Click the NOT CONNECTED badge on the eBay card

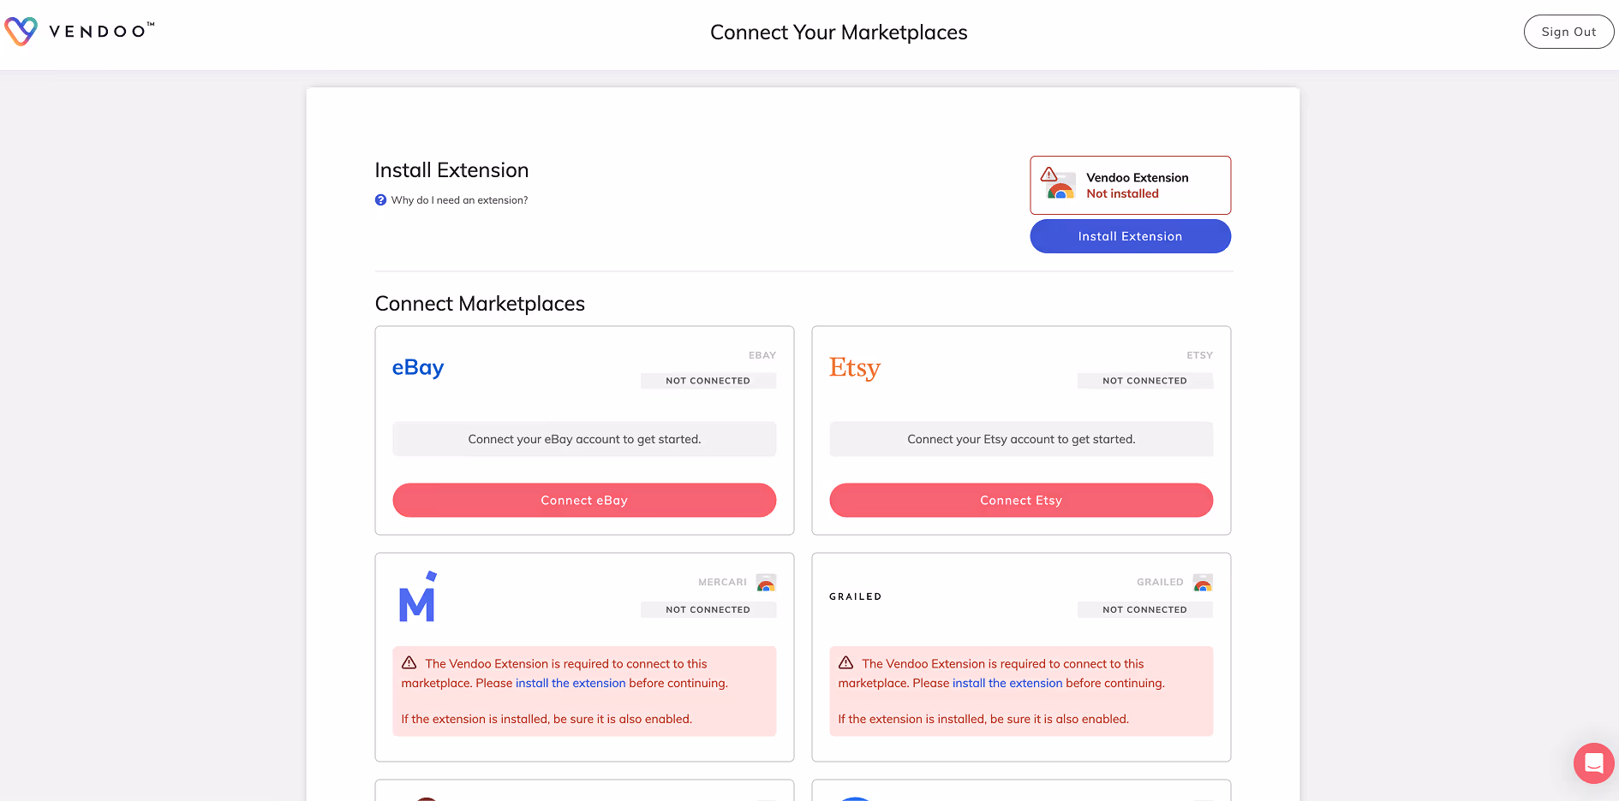pyautogui.click(x=708, y=380)
